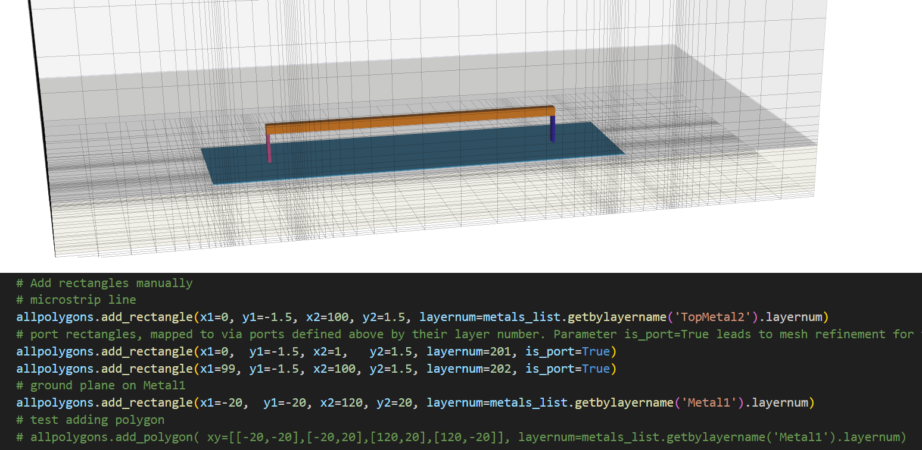Click the commented add_polygon call
Image resolution: width=922 pixels, height=450 pixels.
(x=461, y=437)
